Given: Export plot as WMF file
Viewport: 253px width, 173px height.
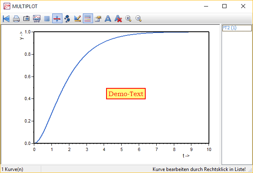Looking at the screenshot, I should [37, 18].
